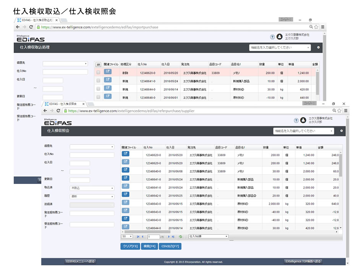Open 得意先 dropdown in 仕入検収取込処理
The height and width of the screenshot is (271, 361).
[65, 63]
